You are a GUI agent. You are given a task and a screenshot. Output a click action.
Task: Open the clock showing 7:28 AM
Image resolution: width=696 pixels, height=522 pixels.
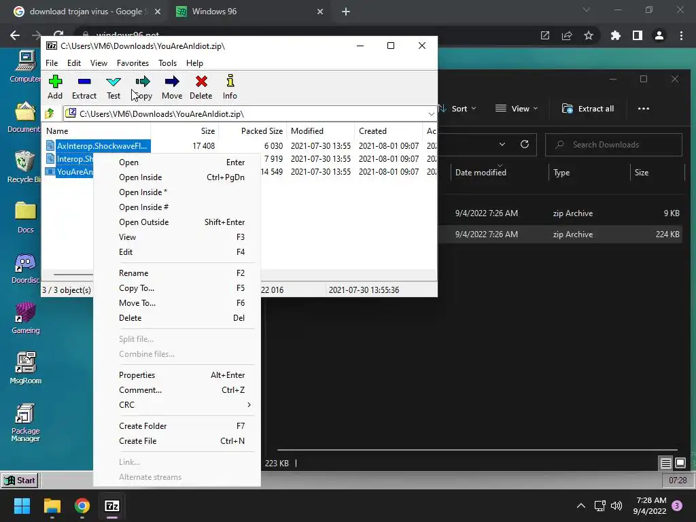[650, 506]
